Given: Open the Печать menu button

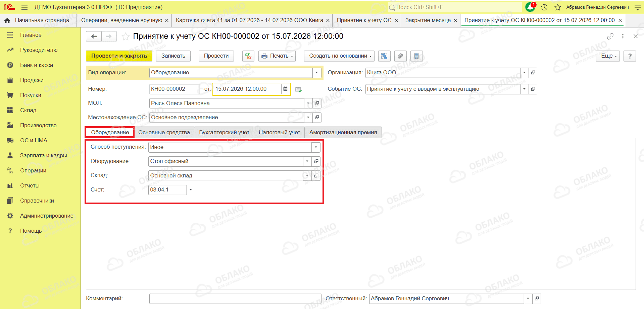Looking at the screenshot, I should click(277, 56).
